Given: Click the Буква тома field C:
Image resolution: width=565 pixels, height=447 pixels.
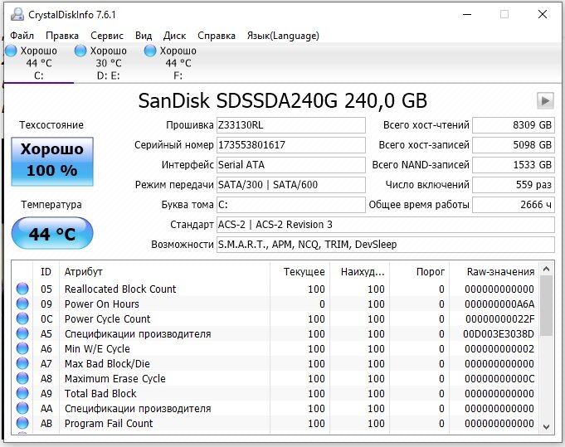Looking at the screenshot, I should click(x=290, y=205).
